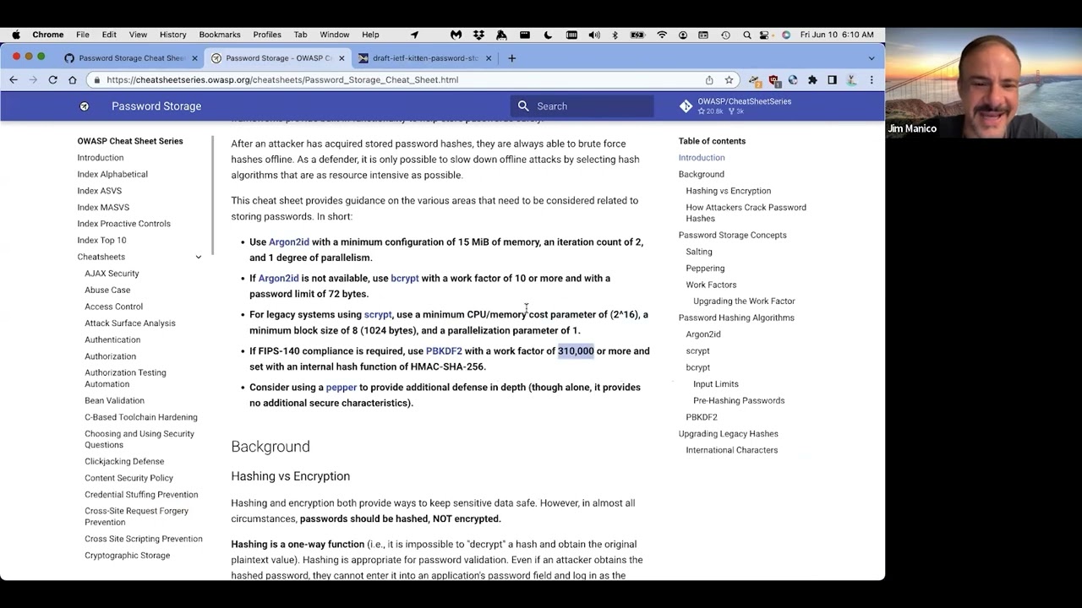Click the Chrome back arrow
1082x608 pixels.
coord(14,79)
